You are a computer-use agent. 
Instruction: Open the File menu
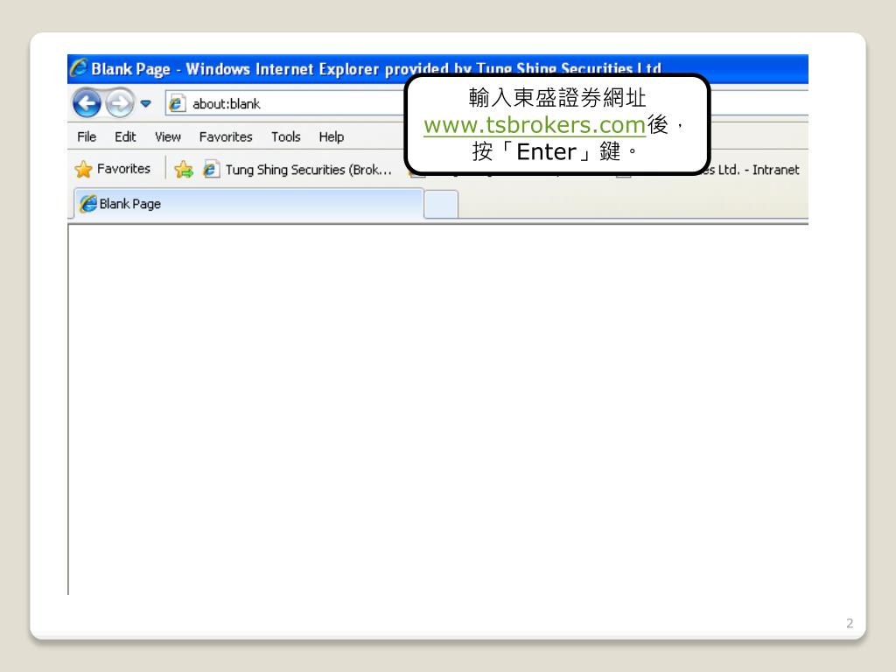pyautogui.click(x=87, y=137)
